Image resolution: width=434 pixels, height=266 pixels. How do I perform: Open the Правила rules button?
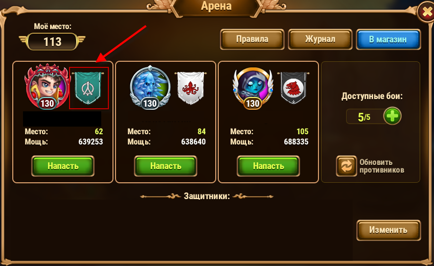pyautogui.click(x=252, y=39)
